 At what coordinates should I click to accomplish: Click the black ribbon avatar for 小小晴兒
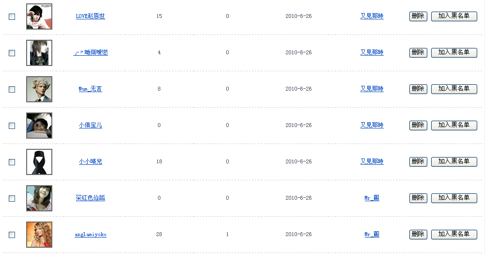(x=39, y=162)
